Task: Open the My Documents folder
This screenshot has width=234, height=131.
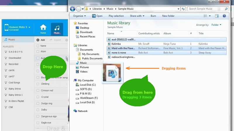Action: (x=90, y=54)
